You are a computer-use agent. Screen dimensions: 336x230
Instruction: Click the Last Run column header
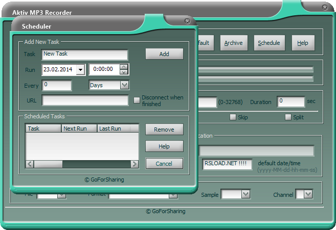point(114,129)
